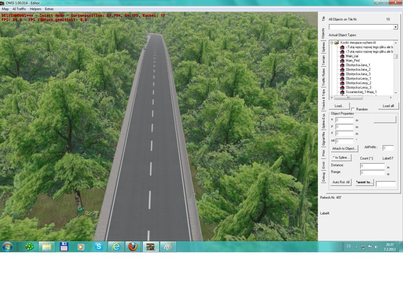Click the Distance input field

click(372, 166)
